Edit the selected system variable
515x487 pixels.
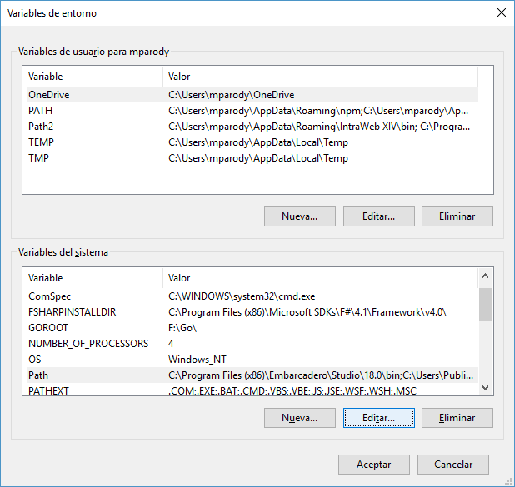click(x=379, y=418)
